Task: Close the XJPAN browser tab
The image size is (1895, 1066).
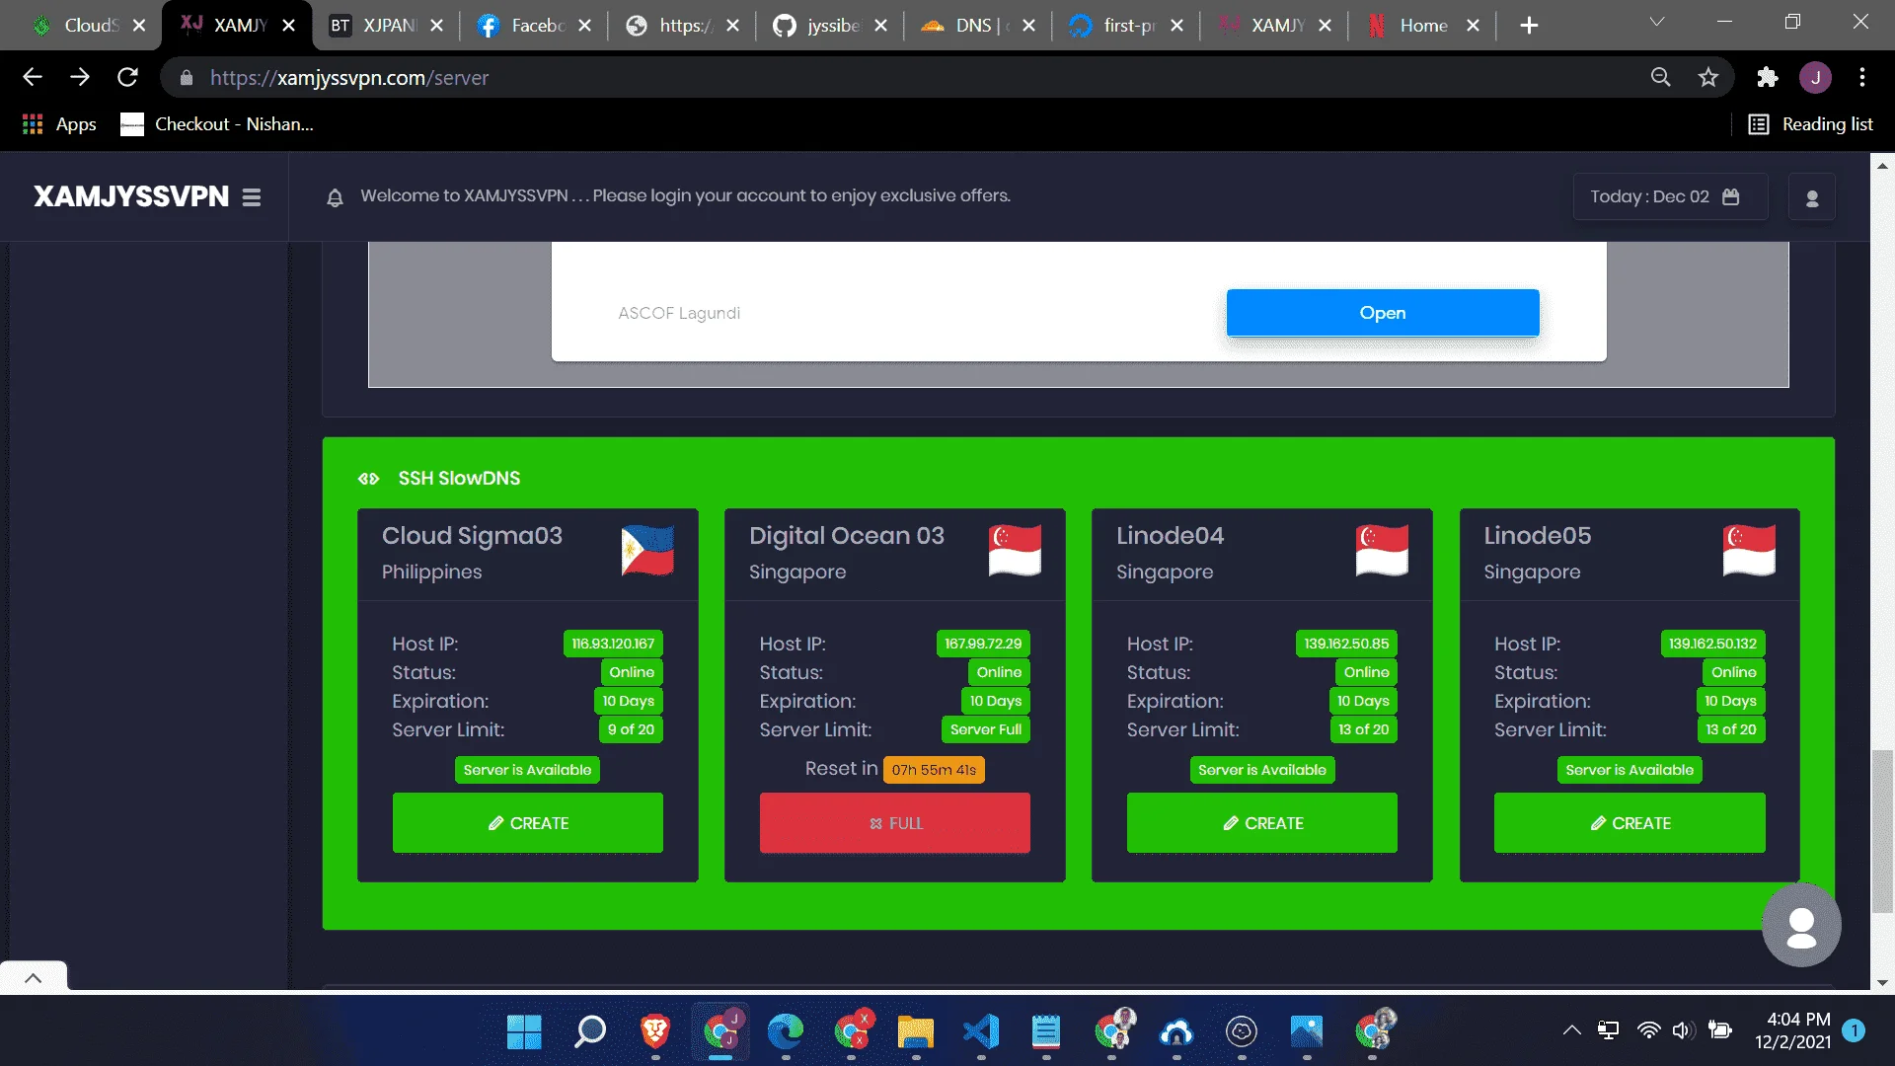Action: pos(437,26)
